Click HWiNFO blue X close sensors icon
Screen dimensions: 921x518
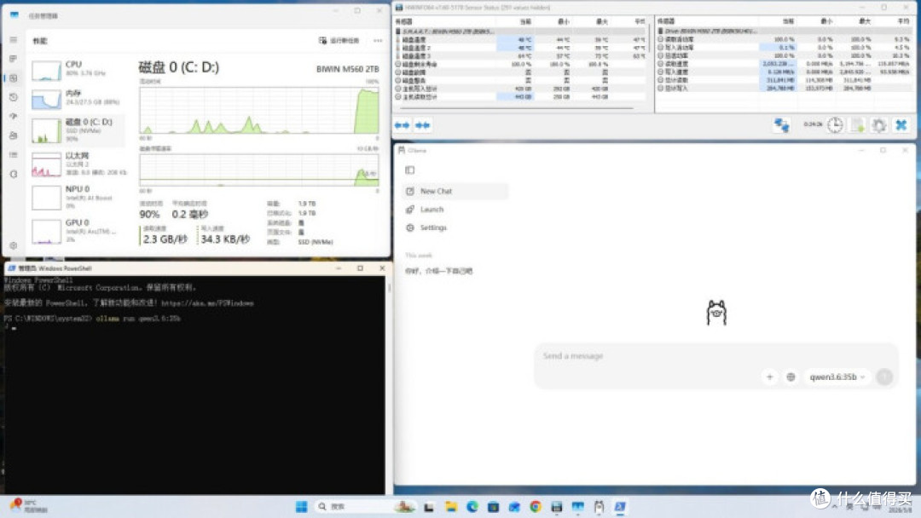(x=901, y=125)
